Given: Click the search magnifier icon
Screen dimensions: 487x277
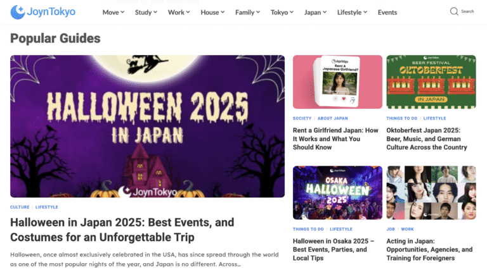Looking at the screenshot, I should click(454, 11).
